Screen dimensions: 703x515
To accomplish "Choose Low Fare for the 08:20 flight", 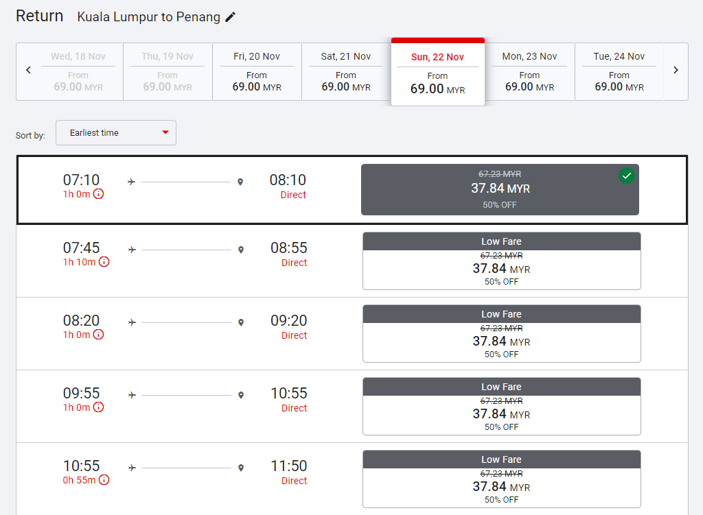I will pyautogui.click(x=501, y=334).
